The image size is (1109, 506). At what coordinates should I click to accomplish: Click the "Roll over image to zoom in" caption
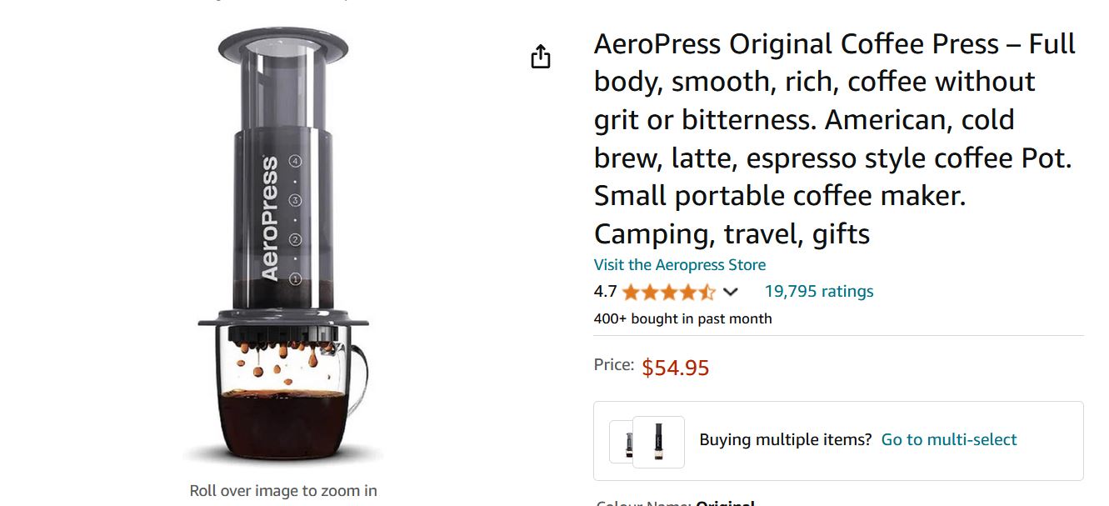[283, 491]
